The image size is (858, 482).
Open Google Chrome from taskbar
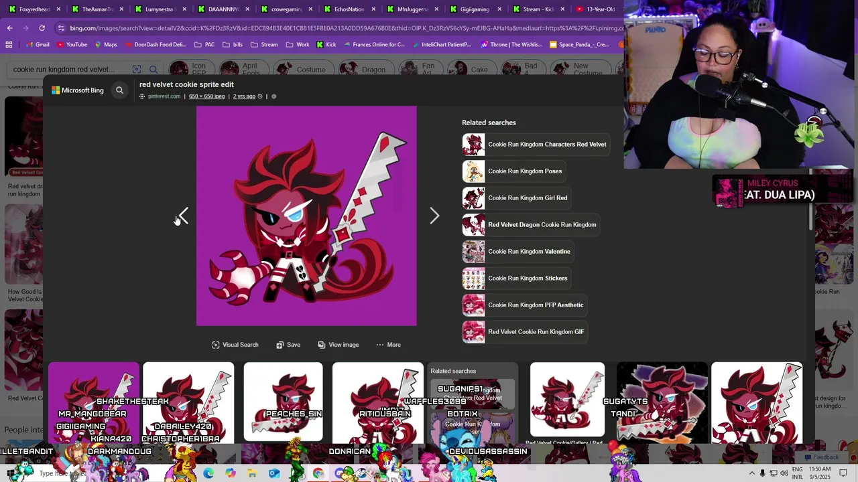(318, 473)
